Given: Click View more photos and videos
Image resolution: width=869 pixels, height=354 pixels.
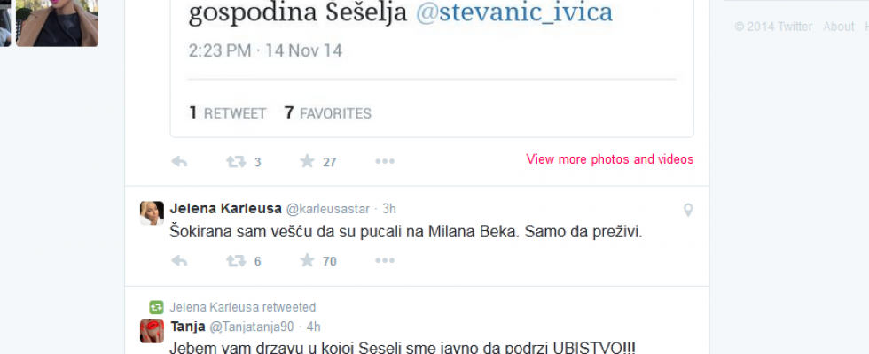Looking at the screenshot, I should (609, 159).
